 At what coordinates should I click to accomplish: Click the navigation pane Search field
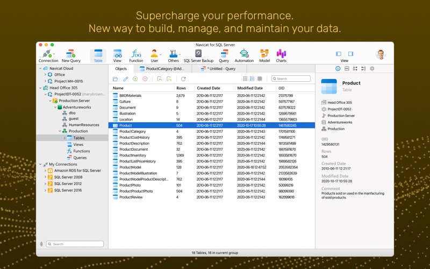point(75,244)
